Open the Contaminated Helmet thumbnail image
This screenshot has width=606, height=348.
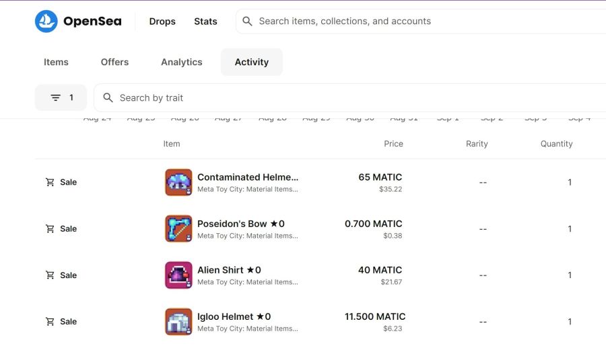[x=178, y=182]
